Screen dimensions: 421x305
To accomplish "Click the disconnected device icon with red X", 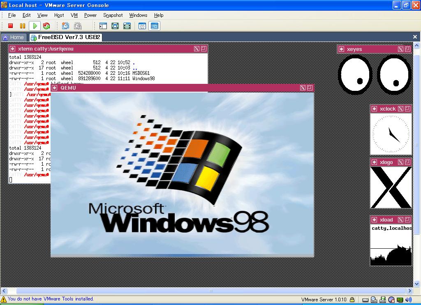I will pyautogui.click(x=391, y=300).
